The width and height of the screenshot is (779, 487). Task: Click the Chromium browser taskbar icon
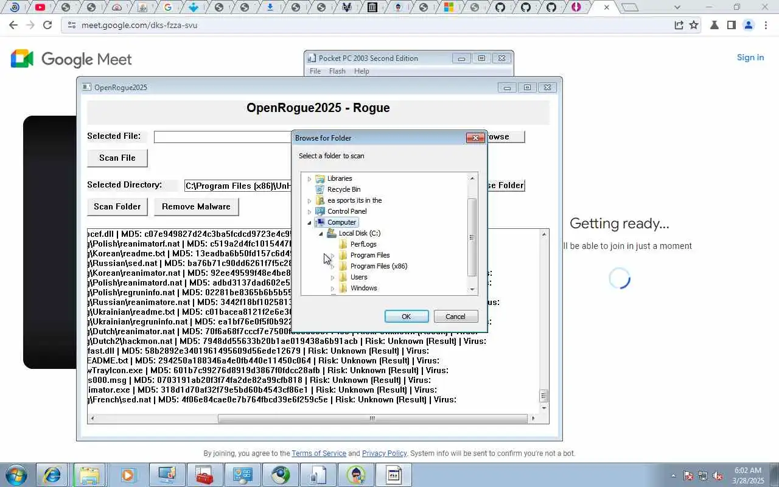coord(280,475)
